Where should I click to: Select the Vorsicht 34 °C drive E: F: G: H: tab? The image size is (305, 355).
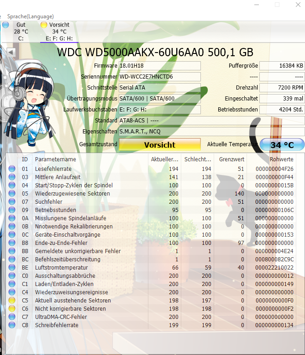[x=59, y=32]
